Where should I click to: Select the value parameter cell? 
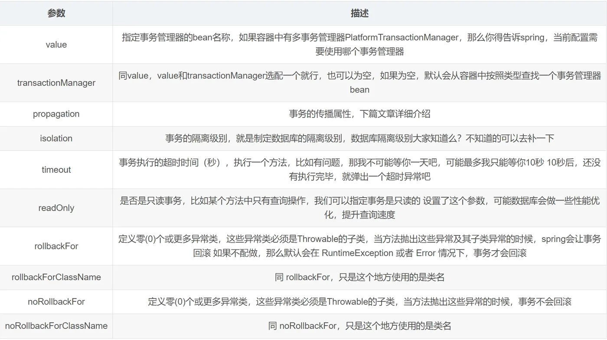click(x=56, y=45)
